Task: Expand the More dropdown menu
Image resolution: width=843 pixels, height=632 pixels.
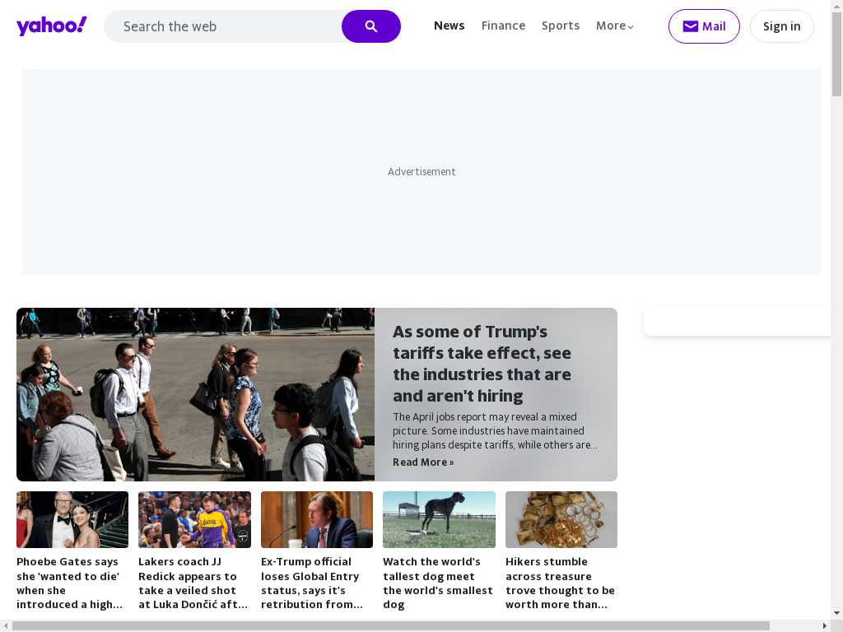Action: 614,26
